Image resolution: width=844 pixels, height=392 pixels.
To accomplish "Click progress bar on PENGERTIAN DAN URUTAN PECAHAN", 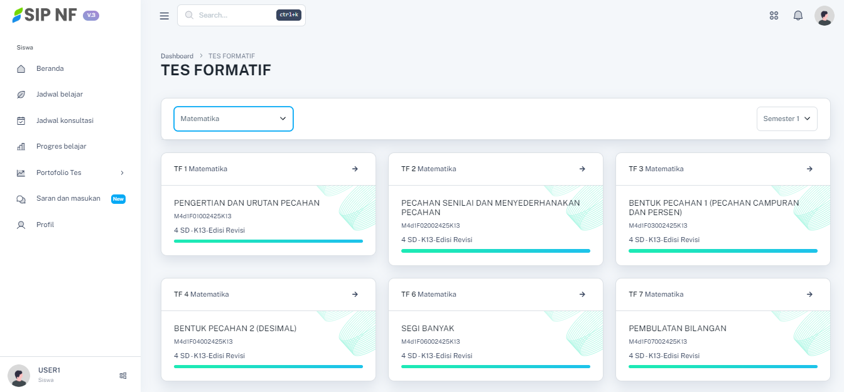I will pos(268,241).
